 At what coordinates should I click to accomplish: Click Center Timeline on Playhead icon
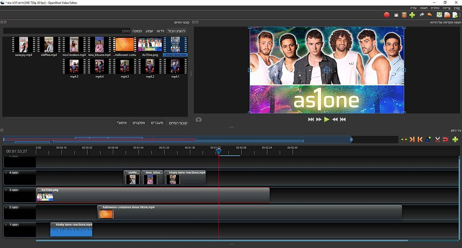[404, 139]
